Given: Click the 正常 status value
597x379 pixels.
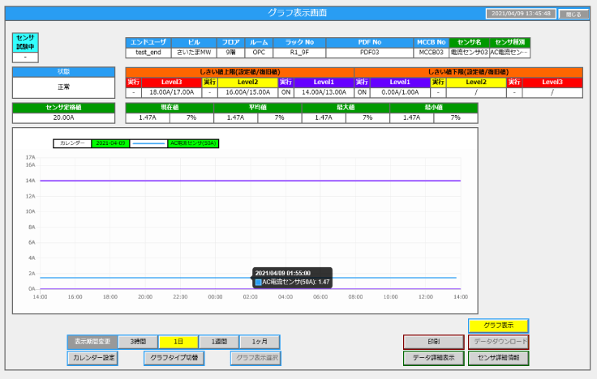Looking at the screenshot, I should pyautogui.click(x=63, y=87).
